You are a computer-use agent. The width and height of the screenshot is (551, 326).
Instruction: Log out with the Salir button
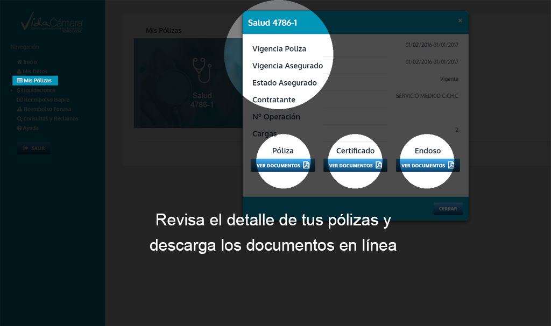[33, 148]
